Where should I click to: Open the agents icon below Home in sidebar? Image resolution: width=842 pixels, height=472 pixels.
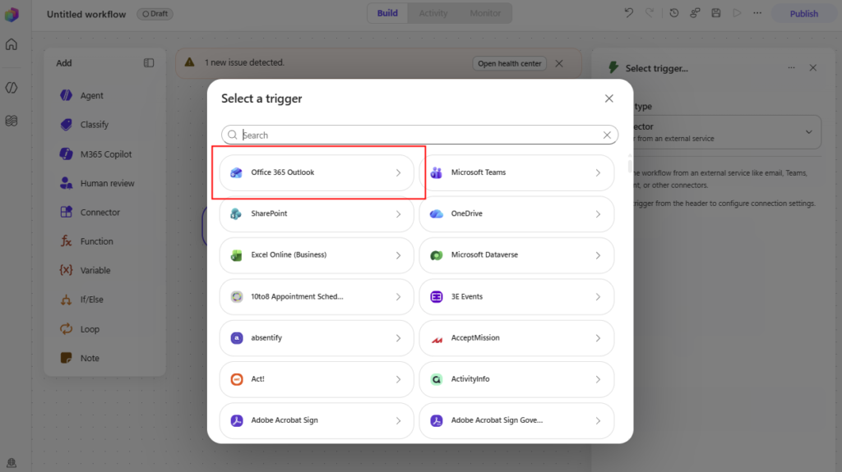click(x=12, y=88)
